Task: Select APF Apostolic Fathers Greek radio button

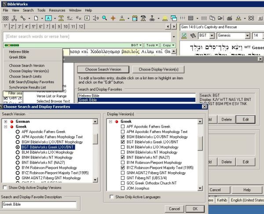Action: click(x=18, y=132)
